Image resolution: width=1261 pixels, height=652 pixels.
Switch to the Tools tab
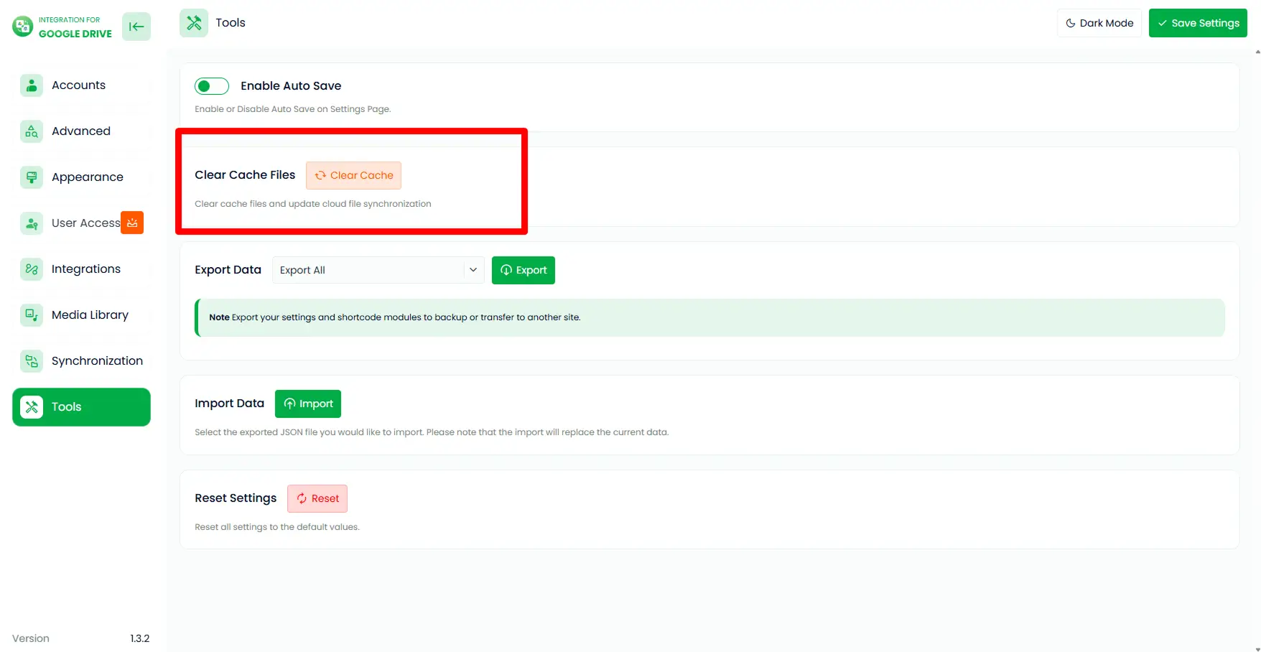66,406
